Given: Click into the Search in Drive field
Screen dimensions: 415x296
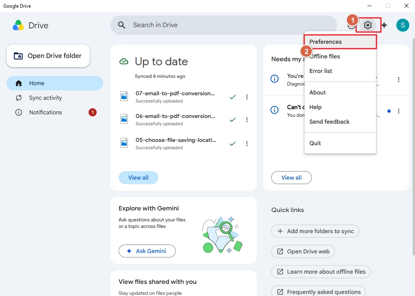Looking at the screenshot, I should 224,25.
